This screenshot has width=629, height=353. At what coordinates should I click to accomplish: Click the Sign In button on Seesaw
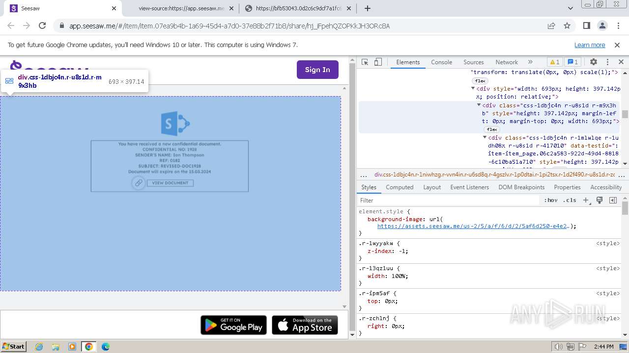[x=317, y=70]
